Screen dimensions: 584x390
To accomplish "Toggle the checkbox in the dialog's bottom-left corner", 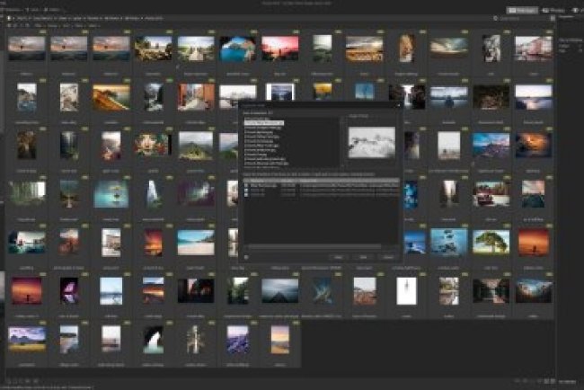I will click(x=246, y=257).
